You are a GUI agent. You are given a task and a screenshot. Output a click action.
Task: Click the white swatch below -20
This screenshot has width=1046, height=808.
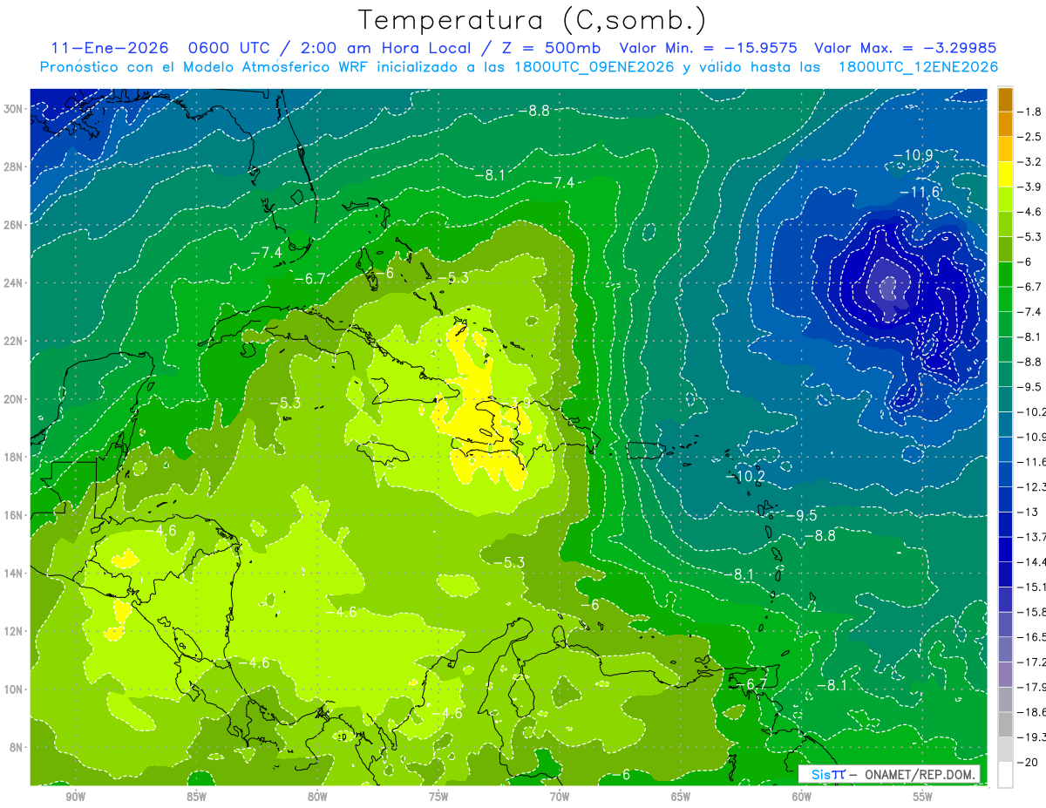click(1005, 774)
